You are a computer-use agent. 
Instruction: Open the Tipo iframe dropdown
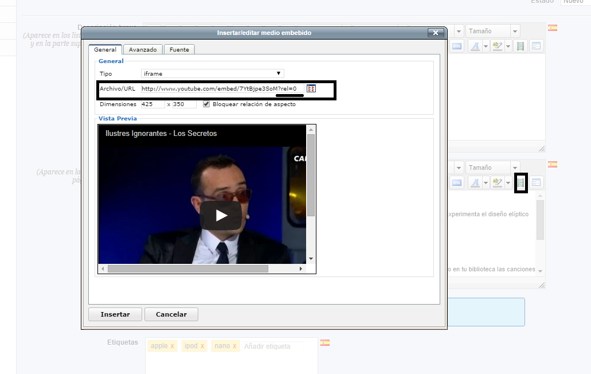click(x=213, y=73)
